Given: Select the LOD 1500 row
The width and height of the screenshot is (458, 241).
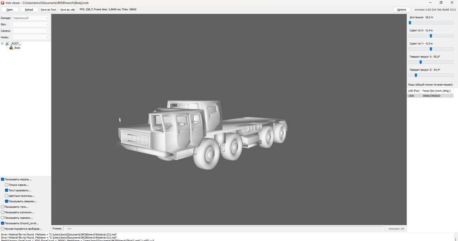Looking at the screenshot, I should tap(430, 96).
